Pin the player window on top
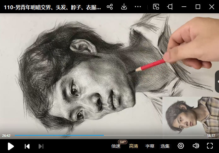 coord(170,7)
